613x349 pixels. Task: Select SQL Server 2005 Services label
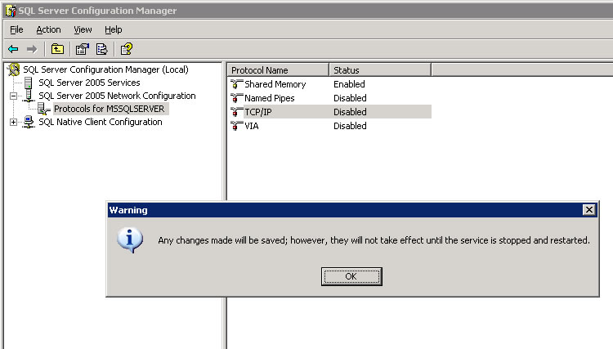(89, 83)
